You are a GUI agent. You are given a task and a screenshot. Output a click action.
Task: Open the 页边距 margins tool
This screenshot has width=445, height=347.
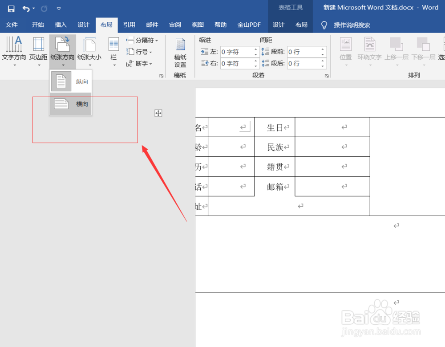38,51
